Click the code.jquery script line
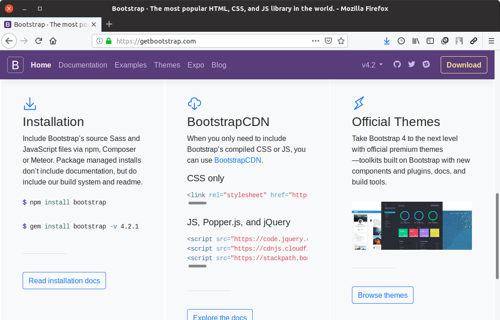500x320 pixels. coord(247,239)
